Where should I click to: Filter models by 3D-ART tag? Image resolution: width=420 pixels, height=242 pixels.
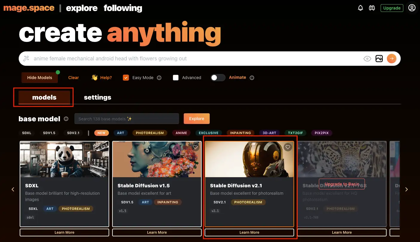pyautogui.click(x=269, y=133)
